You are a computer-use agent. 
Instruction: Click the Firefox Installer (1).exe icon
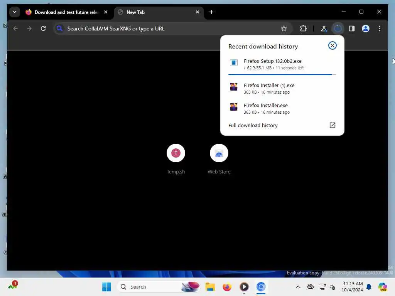tap(233, 87)
